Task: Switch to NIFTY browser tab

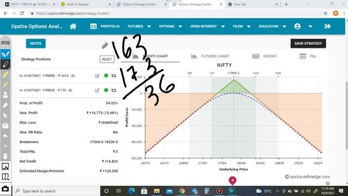Action: [x=30, y=4]
